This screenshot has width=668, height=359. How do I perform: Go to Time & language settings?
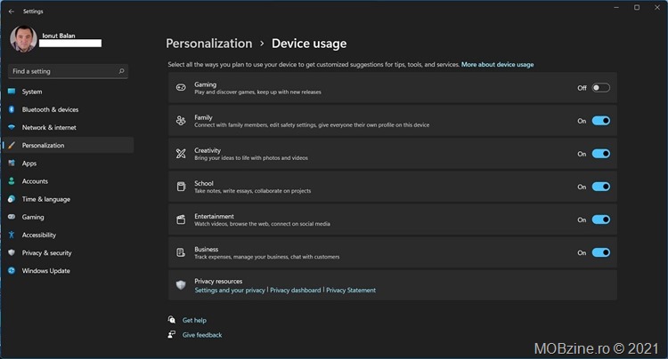tap(45, 199)
